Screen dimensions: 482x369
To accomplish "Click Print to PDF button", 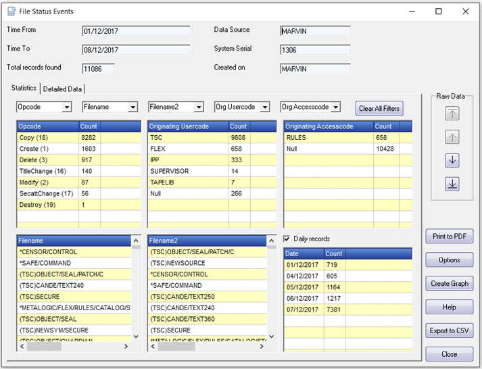I will tap(450, 237).
